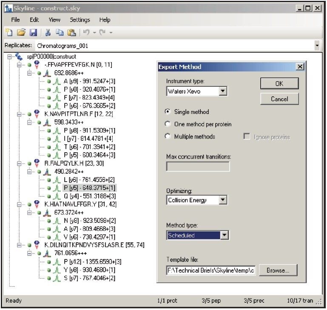Click the transition peak icon of P [y12] 1355.6590
The image size is (327, 310).
(57, 262)
